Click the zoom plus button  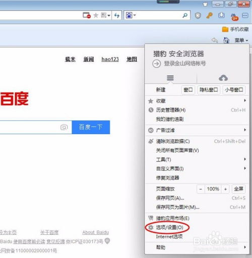(225, 189)
